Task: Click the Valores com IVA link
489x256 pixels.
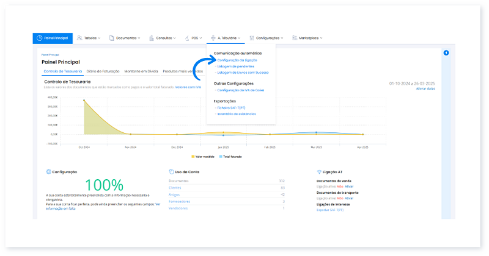Action: click(188, 87)
